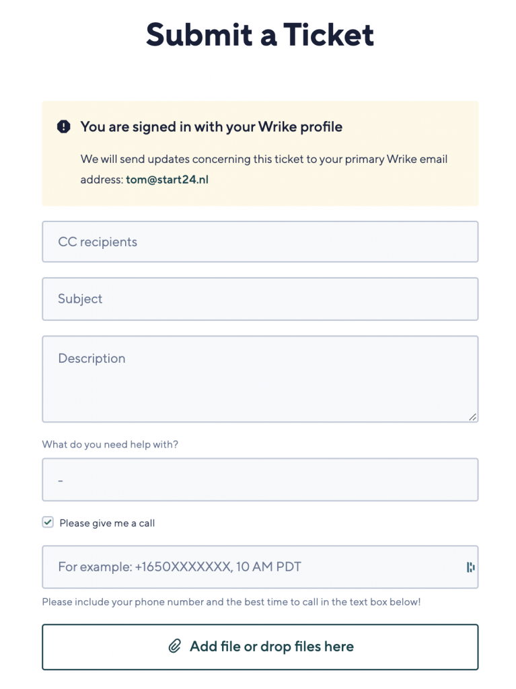Expand the help topic selector showing a dash
Viewport: 516px width, 689px height.
pos(260,479)
